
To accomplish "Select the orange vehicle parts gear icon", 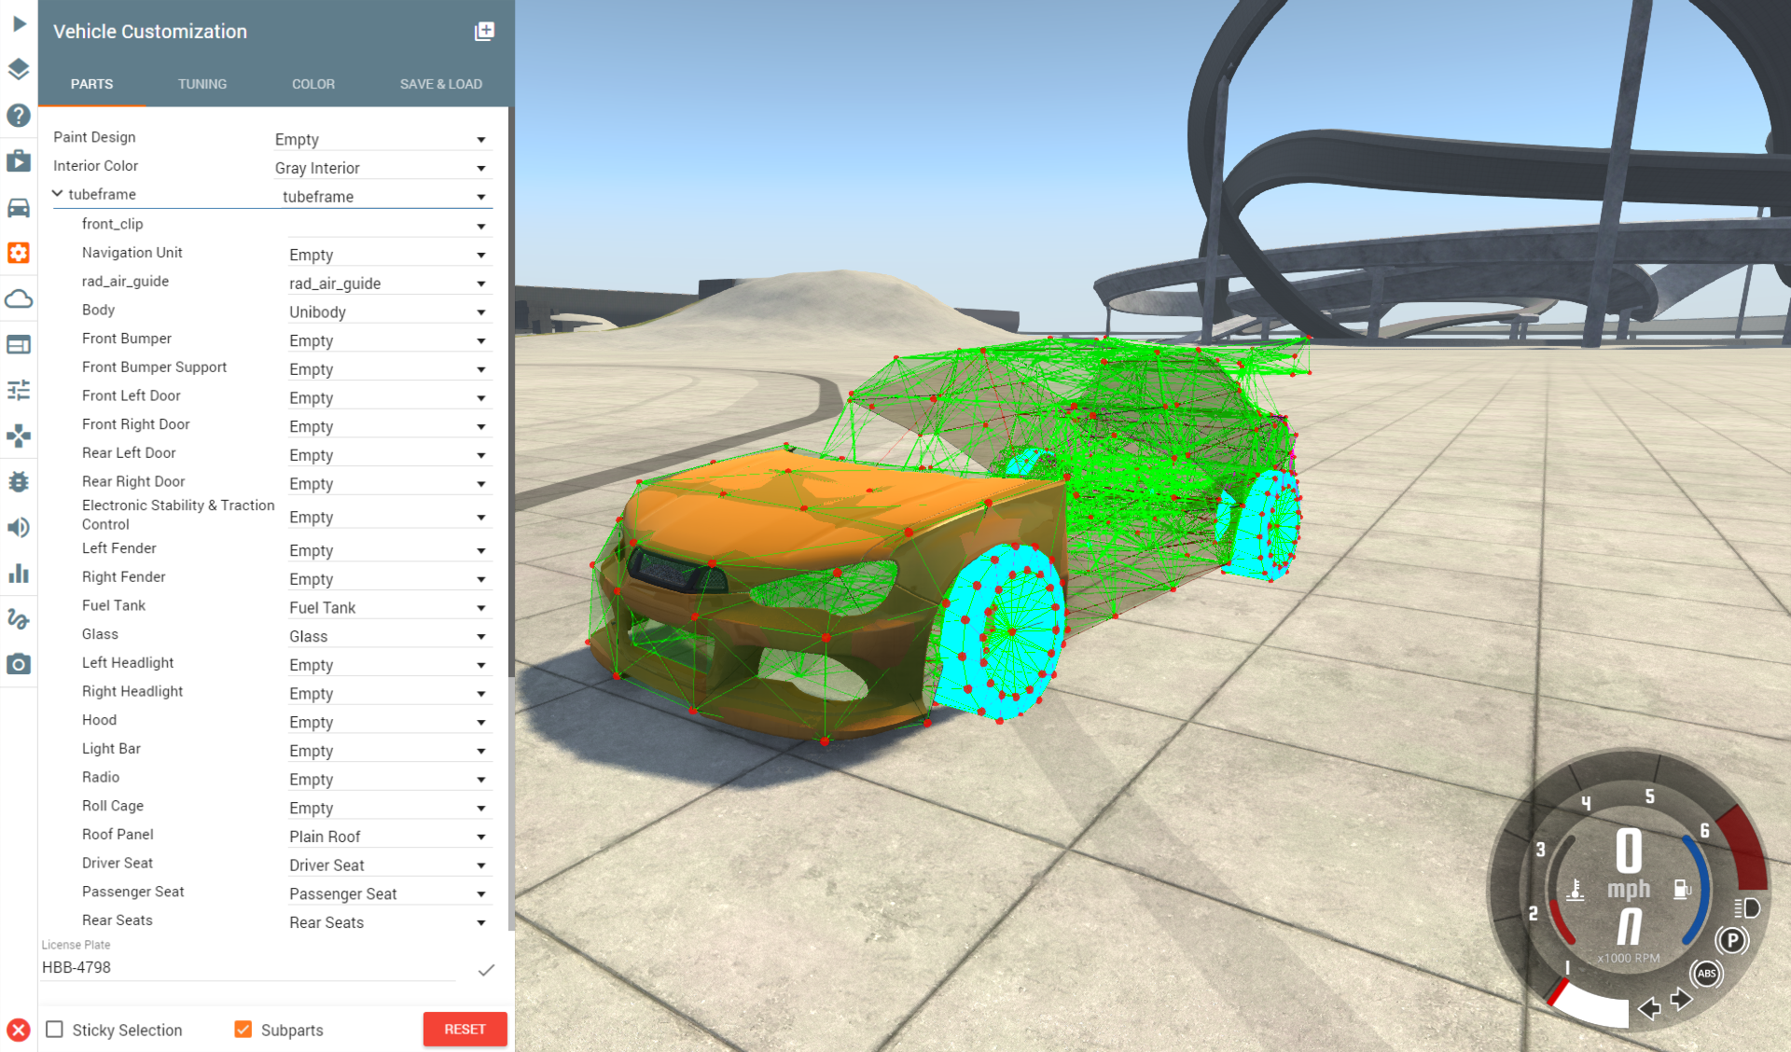I will [19, 253].
